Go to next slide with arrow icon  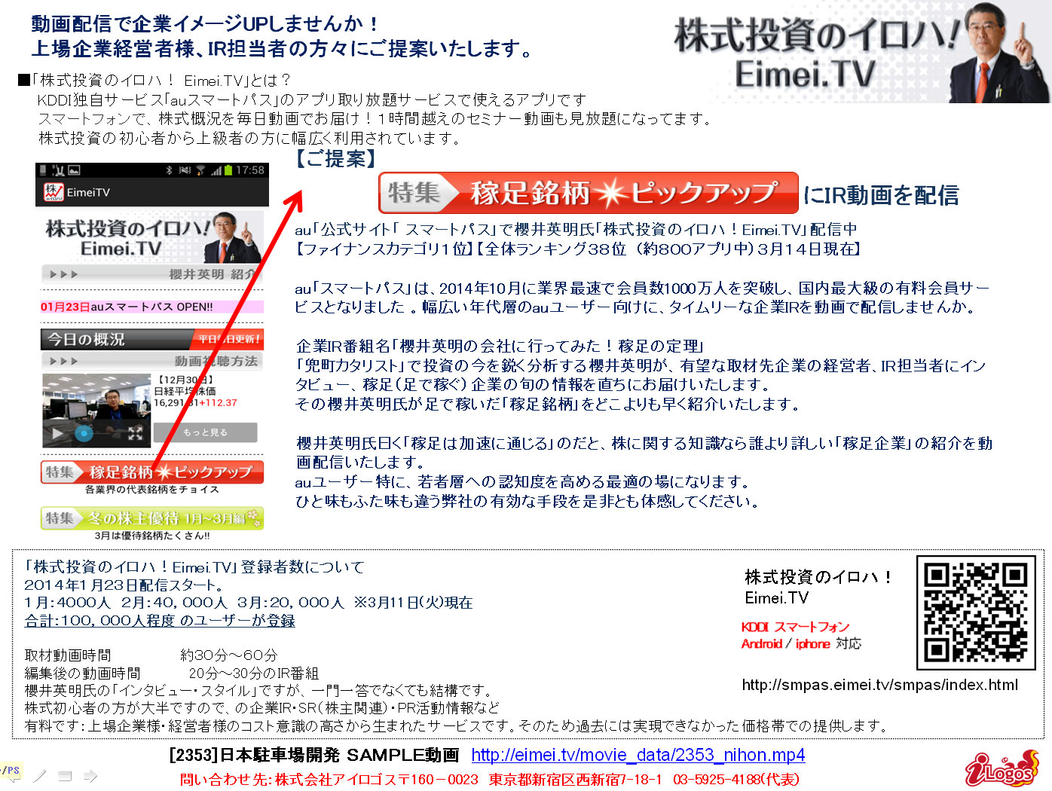coord(90,776)
